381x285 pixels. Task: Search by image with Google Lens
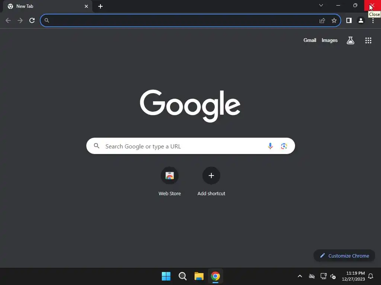pos(284,146)
